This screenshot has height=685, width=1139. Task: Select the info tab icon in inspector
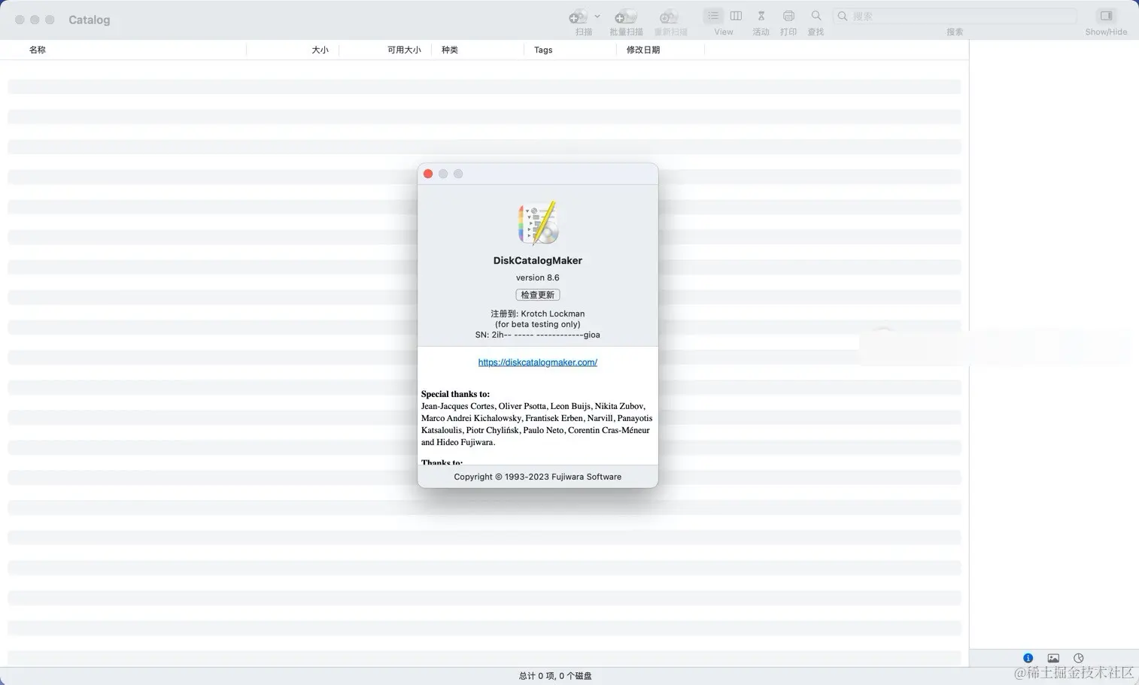coord(1028,658)
